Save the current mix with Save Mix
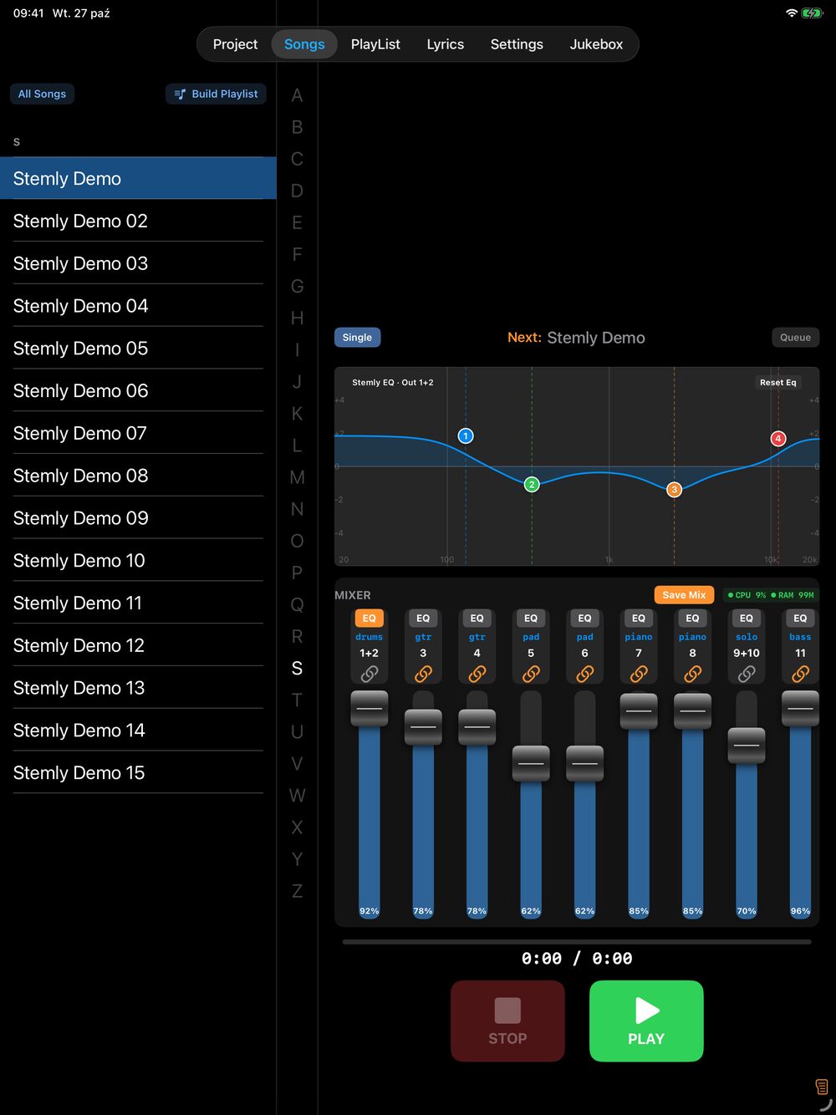 684,595
